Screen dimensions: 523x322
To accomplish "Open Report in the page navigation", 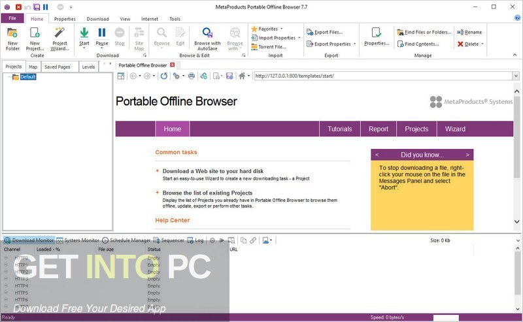I will click(379, 129).
